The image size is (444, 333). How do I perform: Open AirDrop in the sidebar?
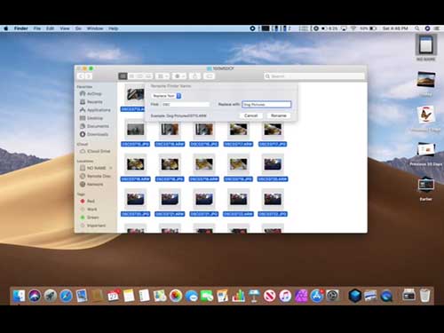click(x=94, y=94)
